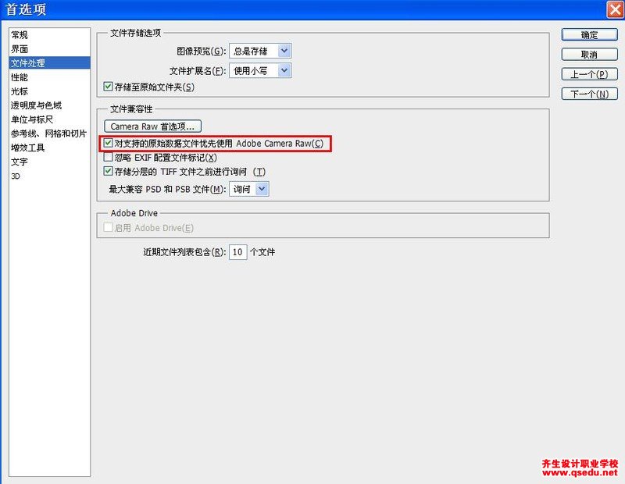Toggle the 存储至原始文件夹 checkbox

(109, 87)
